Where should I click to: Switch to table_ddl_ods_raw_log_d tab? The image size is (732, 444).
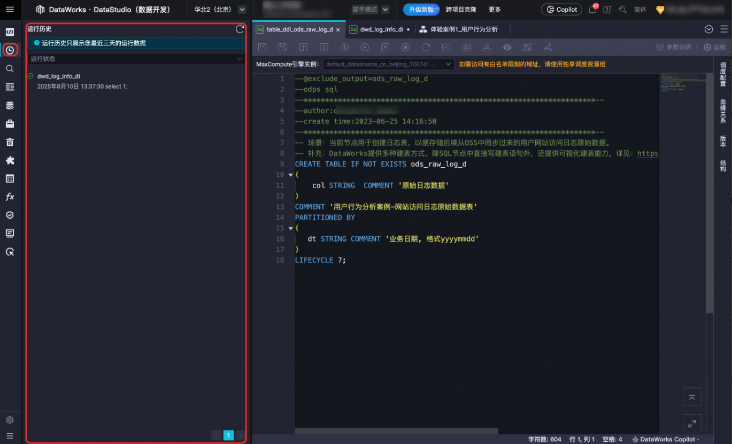tap(298, 29)
